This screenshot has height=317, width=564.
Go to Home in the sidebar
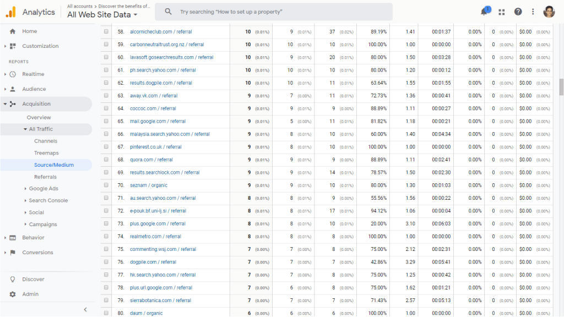click(x=30, y=31)
